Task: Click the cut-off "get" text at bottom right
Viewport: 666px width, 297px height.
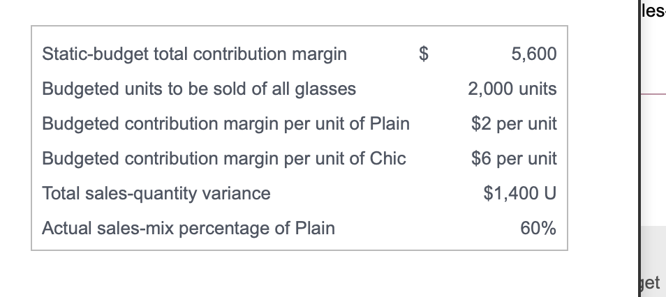Action: (x=651, y=283)
